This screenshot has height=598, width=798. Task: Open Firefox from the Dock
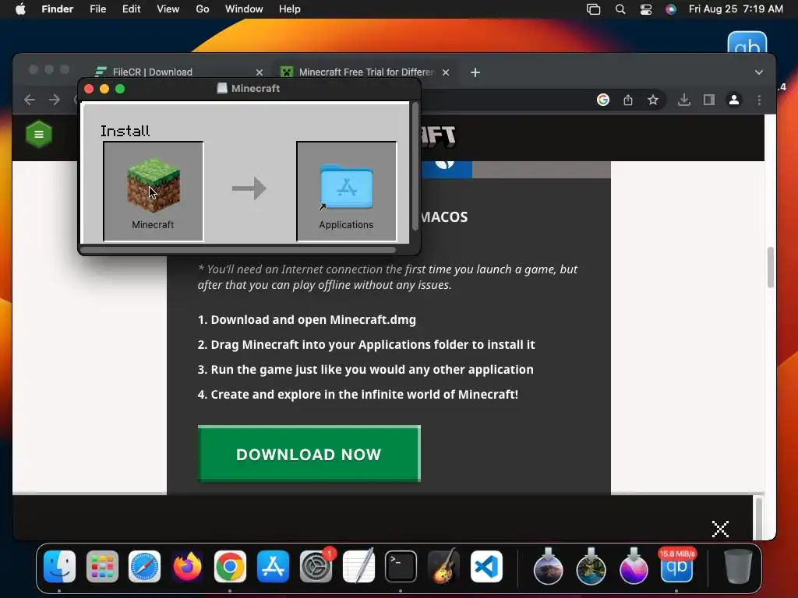coord(187,567)
